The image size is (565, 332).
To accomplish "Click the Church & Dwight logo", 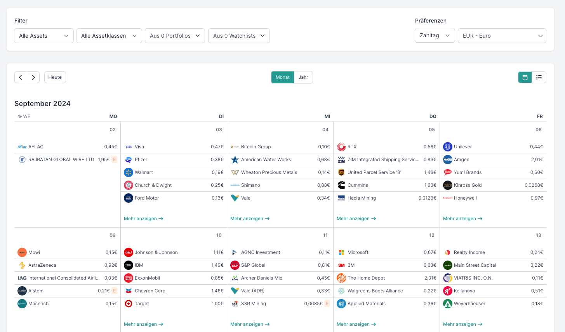I will [x=129, y=185].
